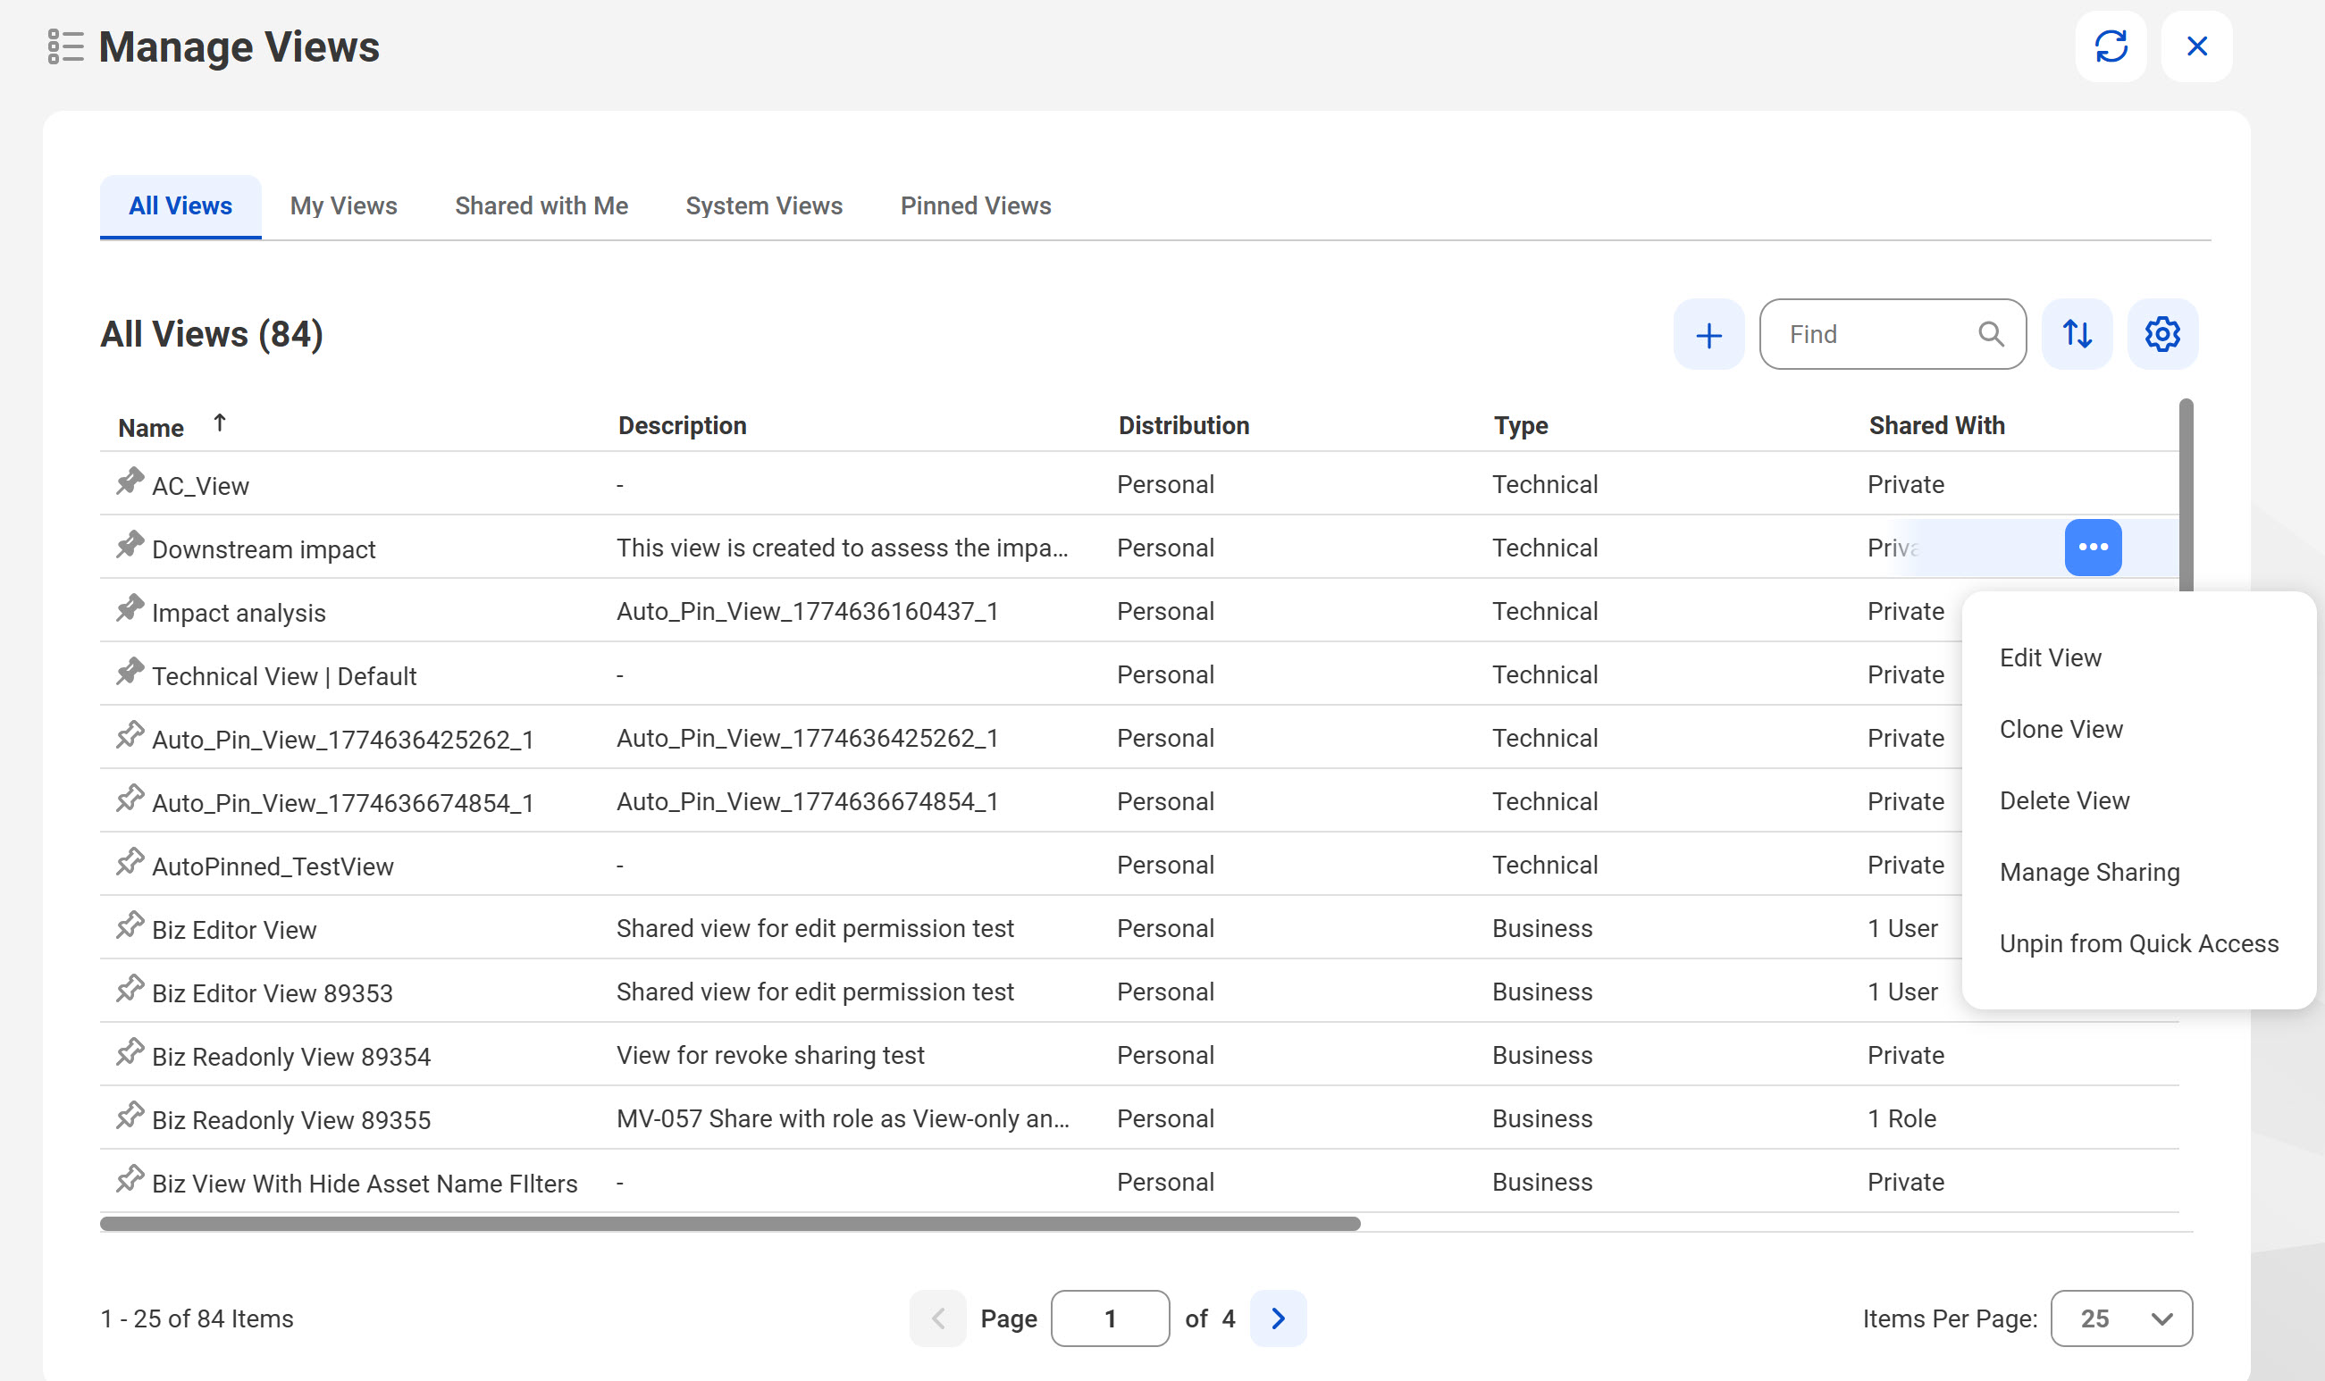This screenshot has width=2325, height=1381.
Task: Click the refresh icon at top right
Action: tap(2111, 46)
